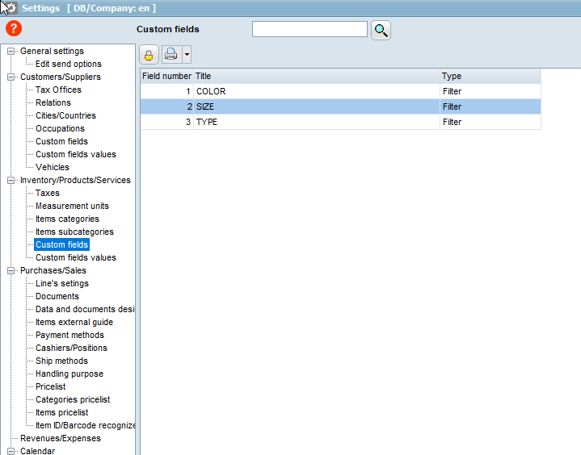This screenshot has width=581, height=455.
Task: Open the red question mark help icon
Action: 14,28
